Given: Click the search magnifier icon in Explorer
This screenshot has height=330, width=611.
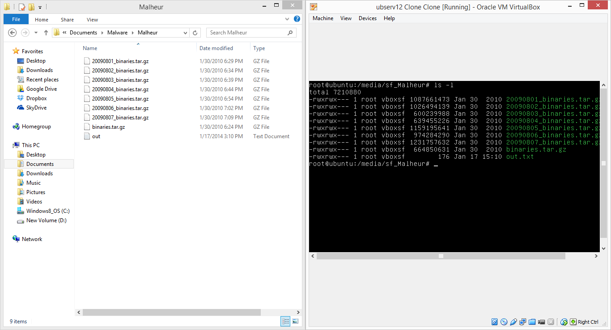Looking at the screenshot, I should click(290, 33).
